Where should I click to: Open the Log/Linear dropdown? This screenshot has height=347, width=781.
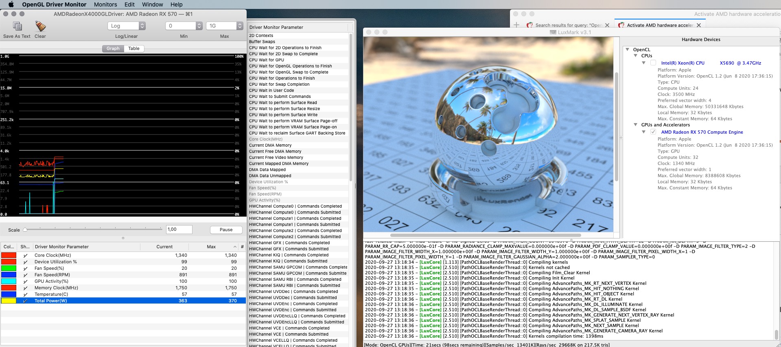[127, 26]
